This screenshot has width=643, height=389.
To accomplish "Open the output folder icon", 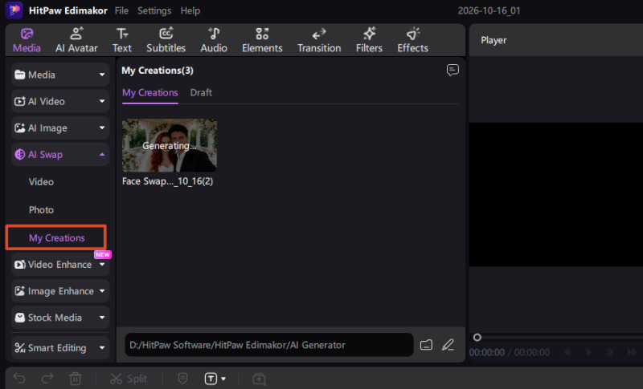I will [426, 345].
